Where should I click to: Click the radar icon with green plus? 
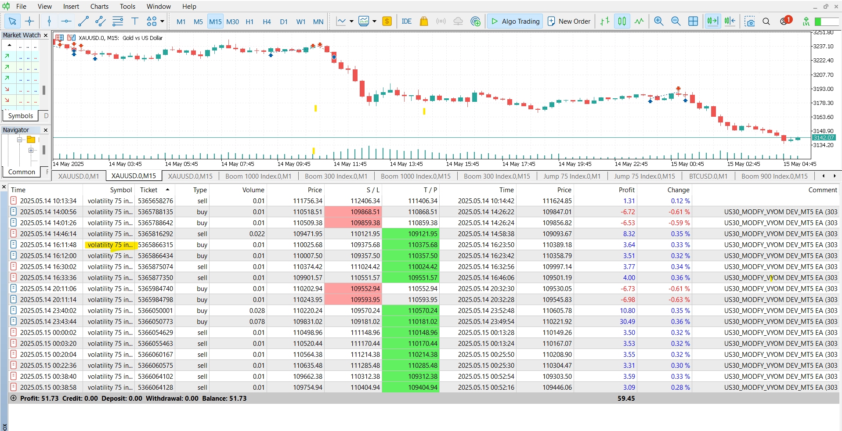click(475, 21)
